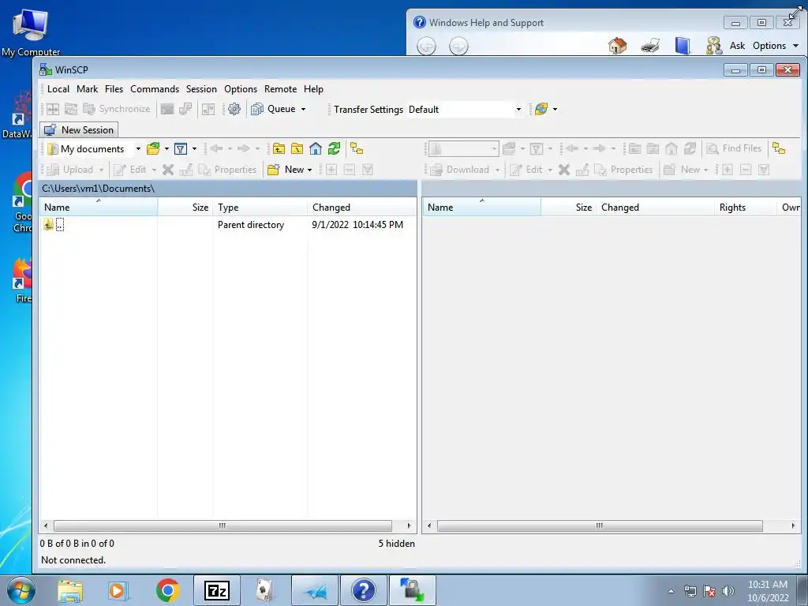Click the C:\Users\vm1\Documents\ path bar

pyautogui.click(x=228, y=189)
